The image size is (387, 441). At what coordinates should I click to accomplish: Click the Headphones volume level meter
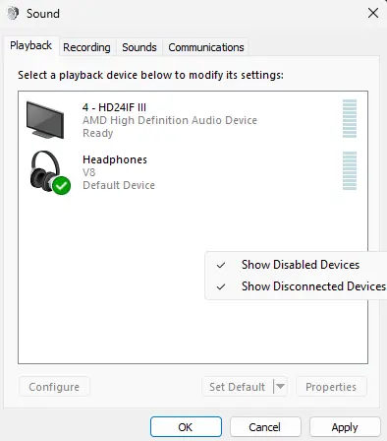tap(350, 170)
